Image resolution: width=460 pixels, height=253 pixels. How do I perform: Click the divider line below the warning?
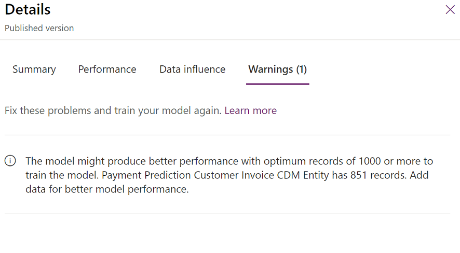pos(227,214)
